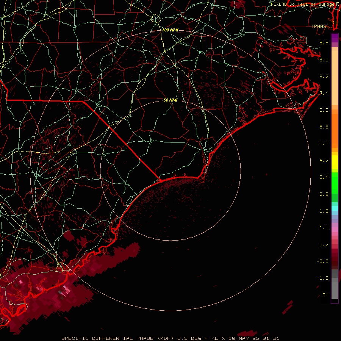Click the -0.5 value on the KDP scale
This screenshot has height=341, width=341.
click(x=322, y=261)
